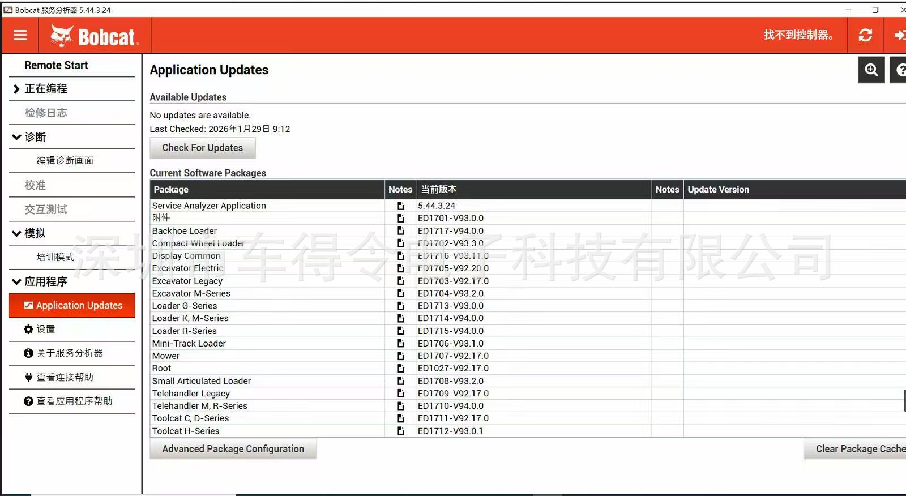Click version cell ED1027-V92.17.0
Image resolution: width=906 pixels, height=496 pixels.
pyautogui.click(x=453, y=368)
